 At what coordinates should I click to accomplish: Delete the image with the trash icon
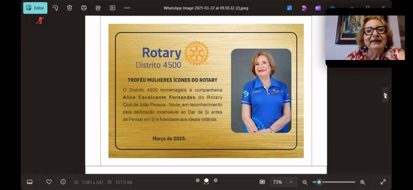tap(69, 8)
